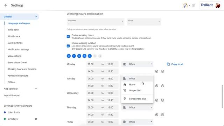The height and width of the screenshot is (126, 224).
Task: Open Import & export settings
Action: coord(12,95)
